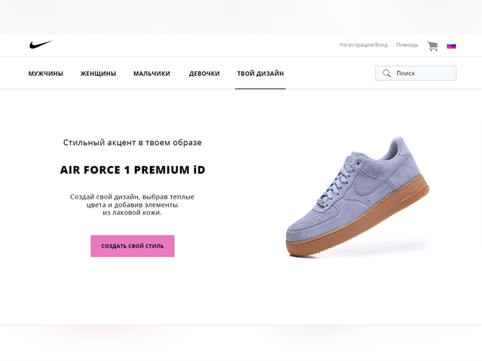Click the Создай свой дизайн description text
This screenshot has width=482, height=361.
[133, 205]
